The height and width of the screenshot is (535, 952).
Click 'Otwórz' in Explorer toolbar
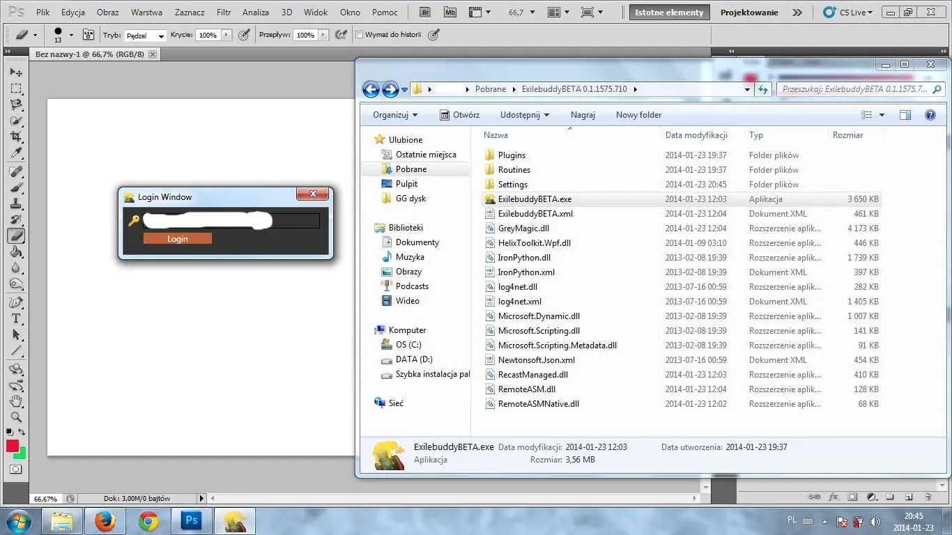(x=459, y=115)
